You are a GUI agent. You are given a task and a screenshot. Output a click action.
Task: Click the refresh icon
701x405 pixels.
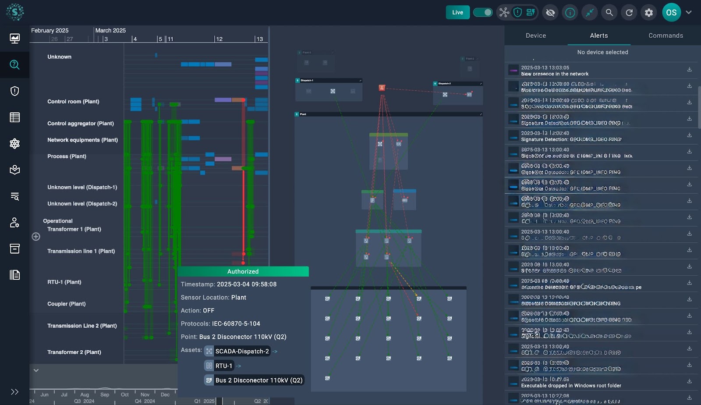629,13
